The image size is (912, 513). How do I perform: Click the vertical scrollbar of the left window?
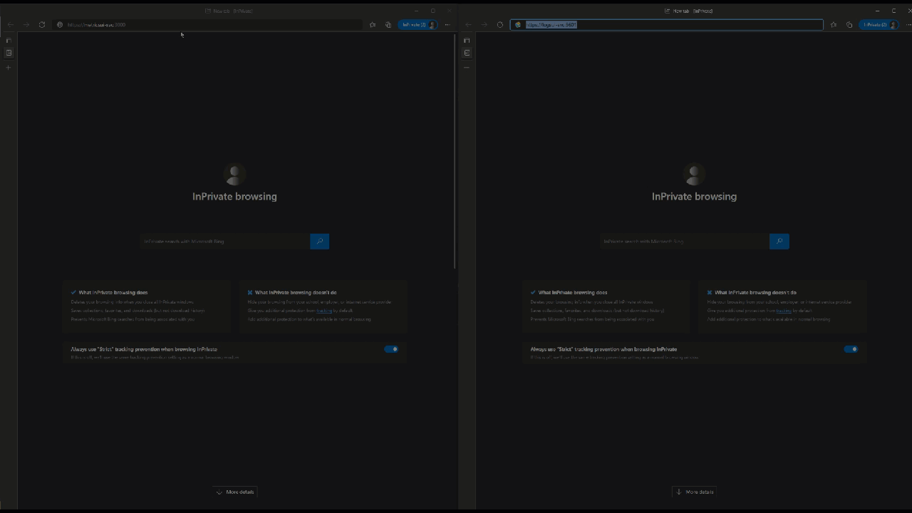(455, 150)
